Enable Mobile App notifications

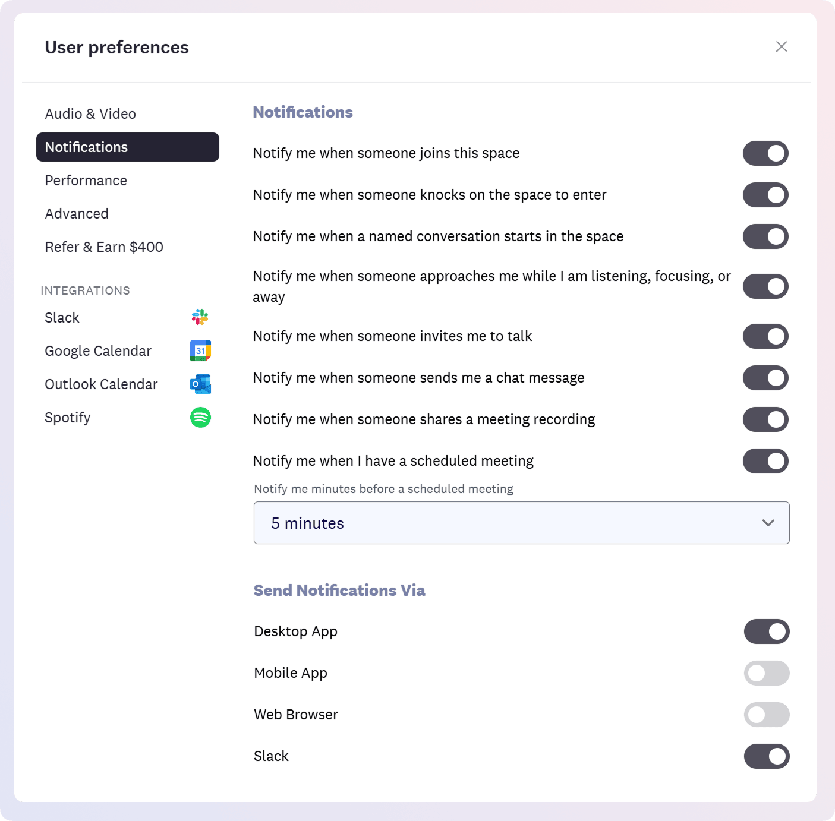point(767,673)
